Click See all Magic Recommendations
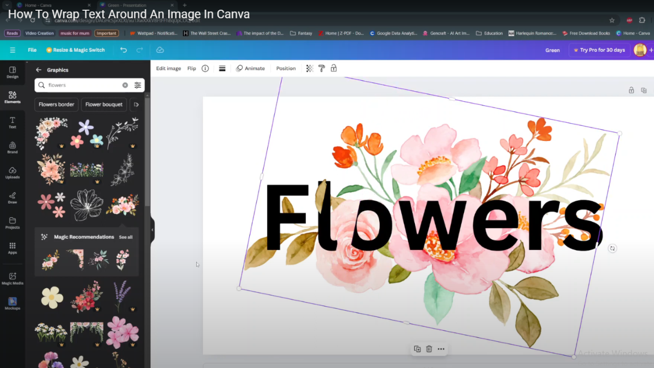Viewport: 654px width, 368px height. click(x=126, y=237)
